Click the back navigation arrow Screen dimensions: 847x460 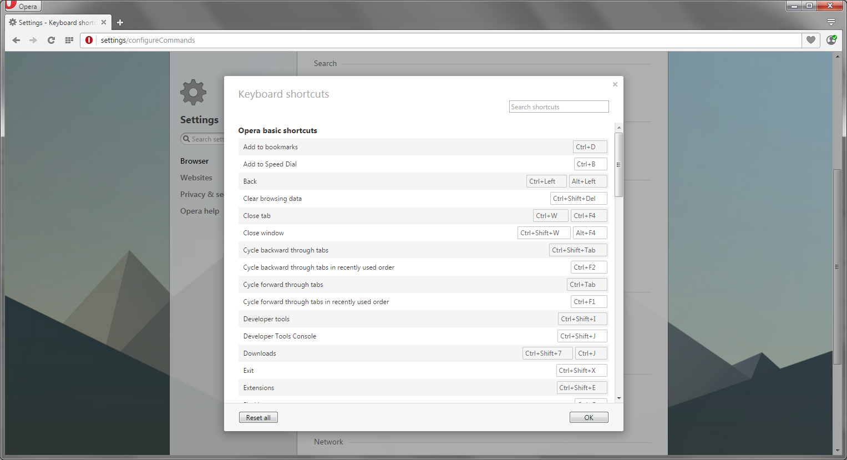pyautogui.click(x=16, y=40)
